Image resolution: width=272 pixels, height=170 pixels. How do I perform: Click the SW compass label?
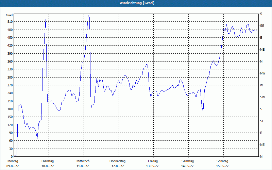(x=262, y=97)
